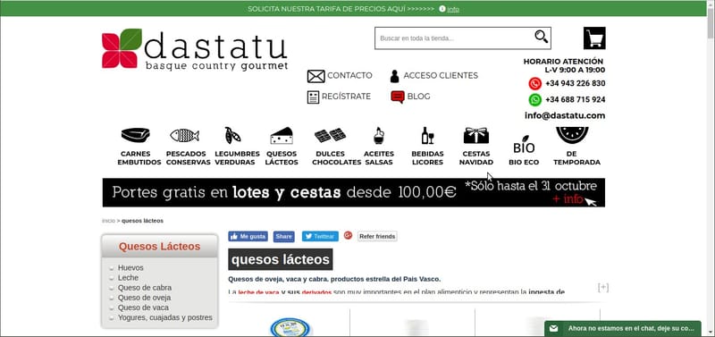Open BEBIDAS LICORES menu label
This screenshot has width=715, height=337.
427,158
